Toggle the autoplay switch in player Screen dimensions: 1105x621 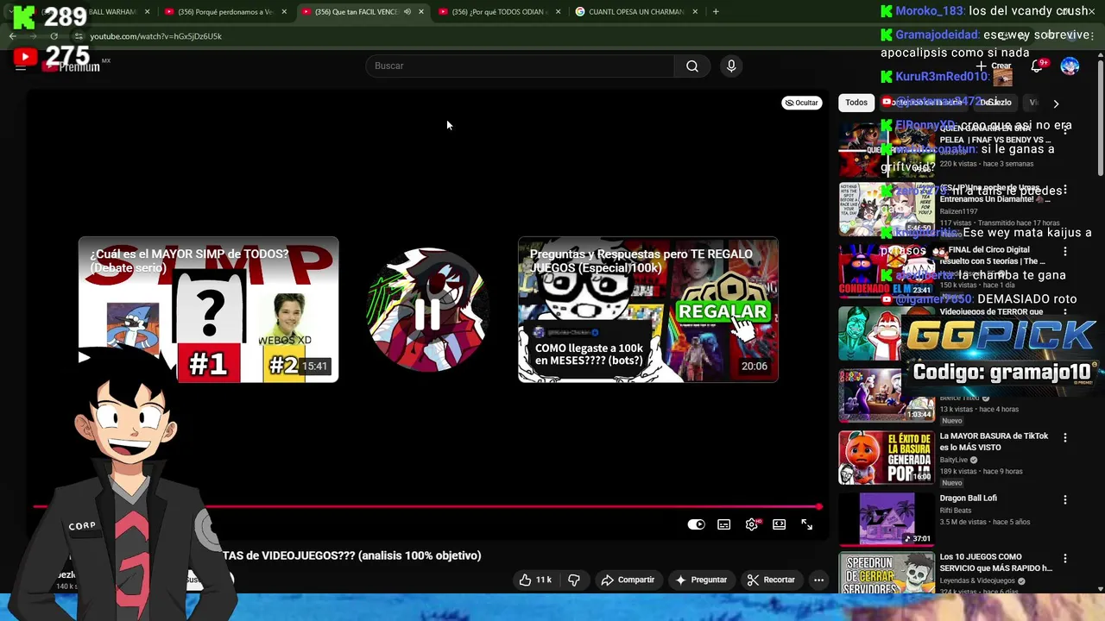click(x=696, y=524)
